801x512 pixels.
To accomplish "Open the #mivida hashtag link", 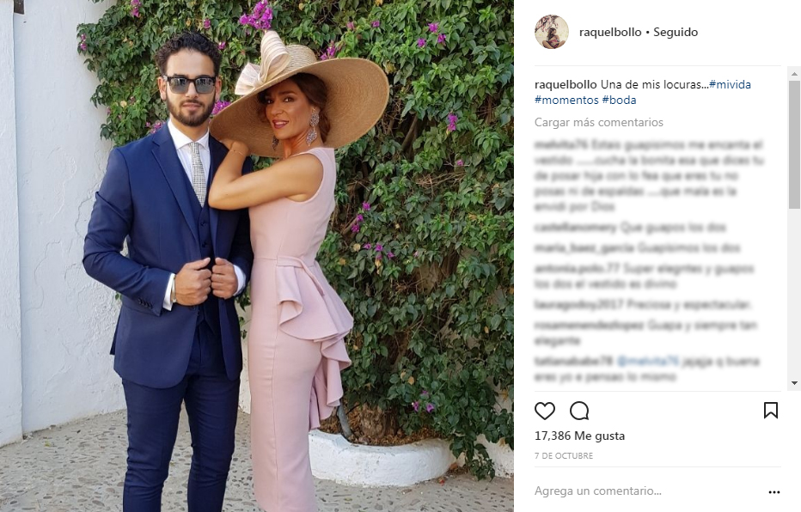I will [730, 84].
